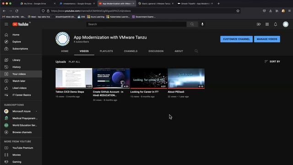Open the Discussion tab
The image size is (293, 165).
tap(156, 51)
